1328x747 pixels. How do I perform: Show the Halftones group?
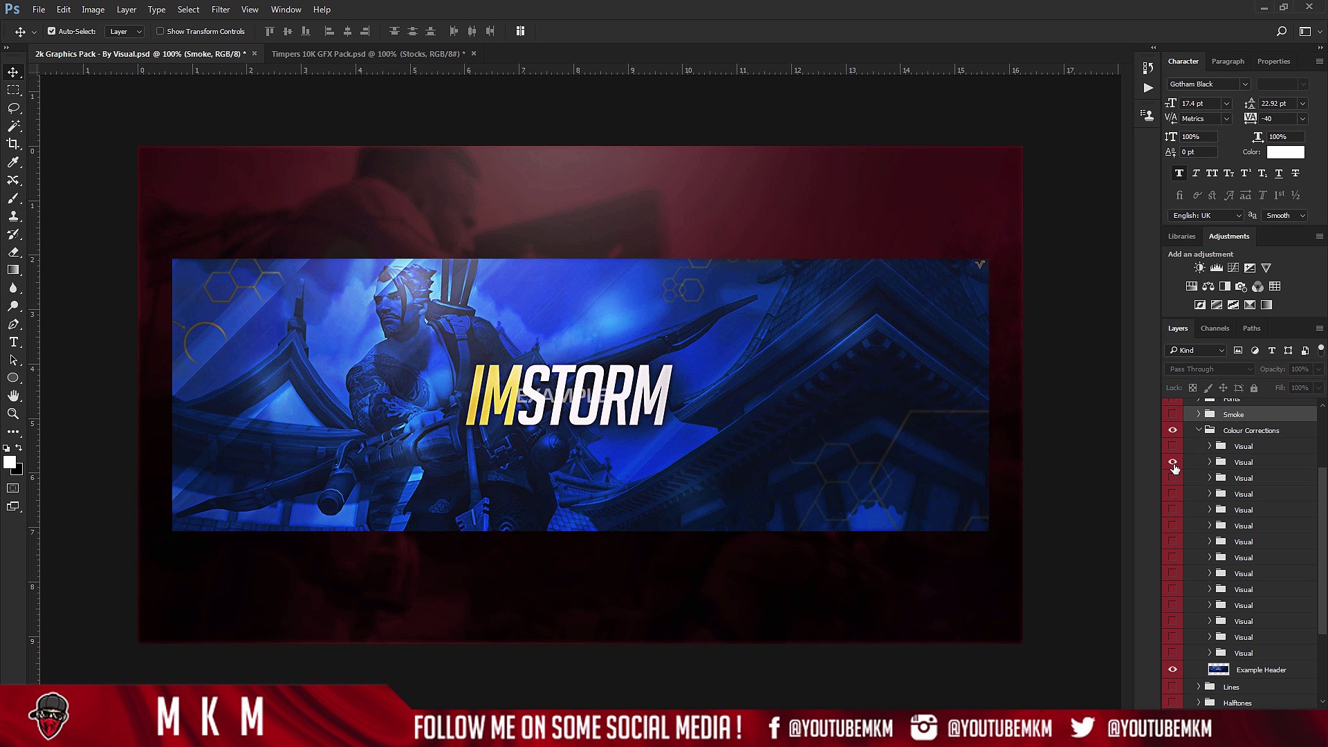point(1172,703)
